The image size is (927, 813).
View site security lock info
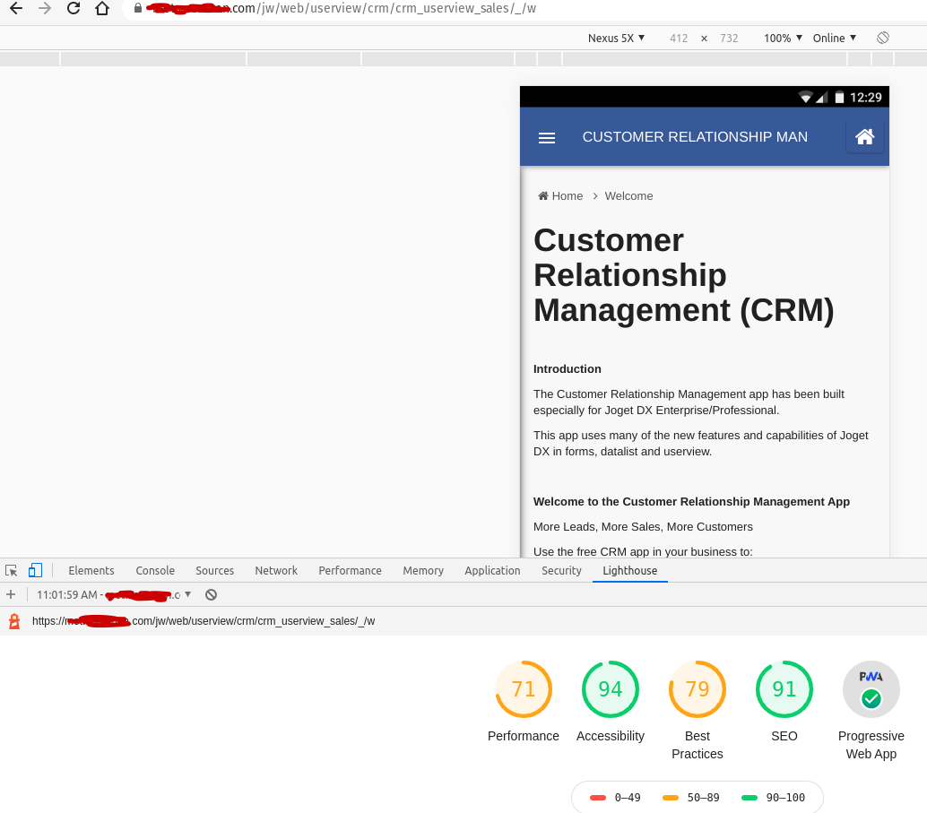coord(138,8)
